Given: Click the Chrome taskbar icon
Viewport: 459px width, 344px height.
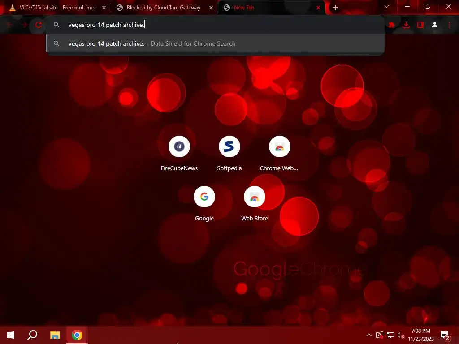Looking at the screenshot, I should click(x=77, y=335).
